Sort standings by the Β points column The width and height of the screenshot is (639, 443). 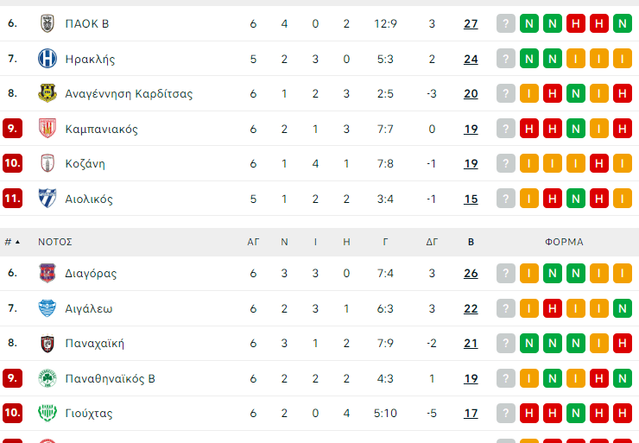471,242
